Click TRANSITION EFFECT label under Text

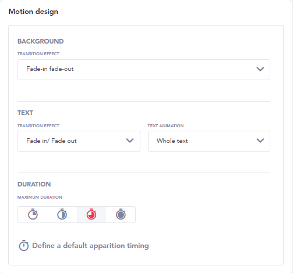(x=38, y=126)
